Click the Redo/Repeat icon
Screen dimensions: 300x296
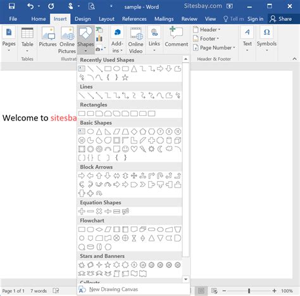[x=51, y=6]
